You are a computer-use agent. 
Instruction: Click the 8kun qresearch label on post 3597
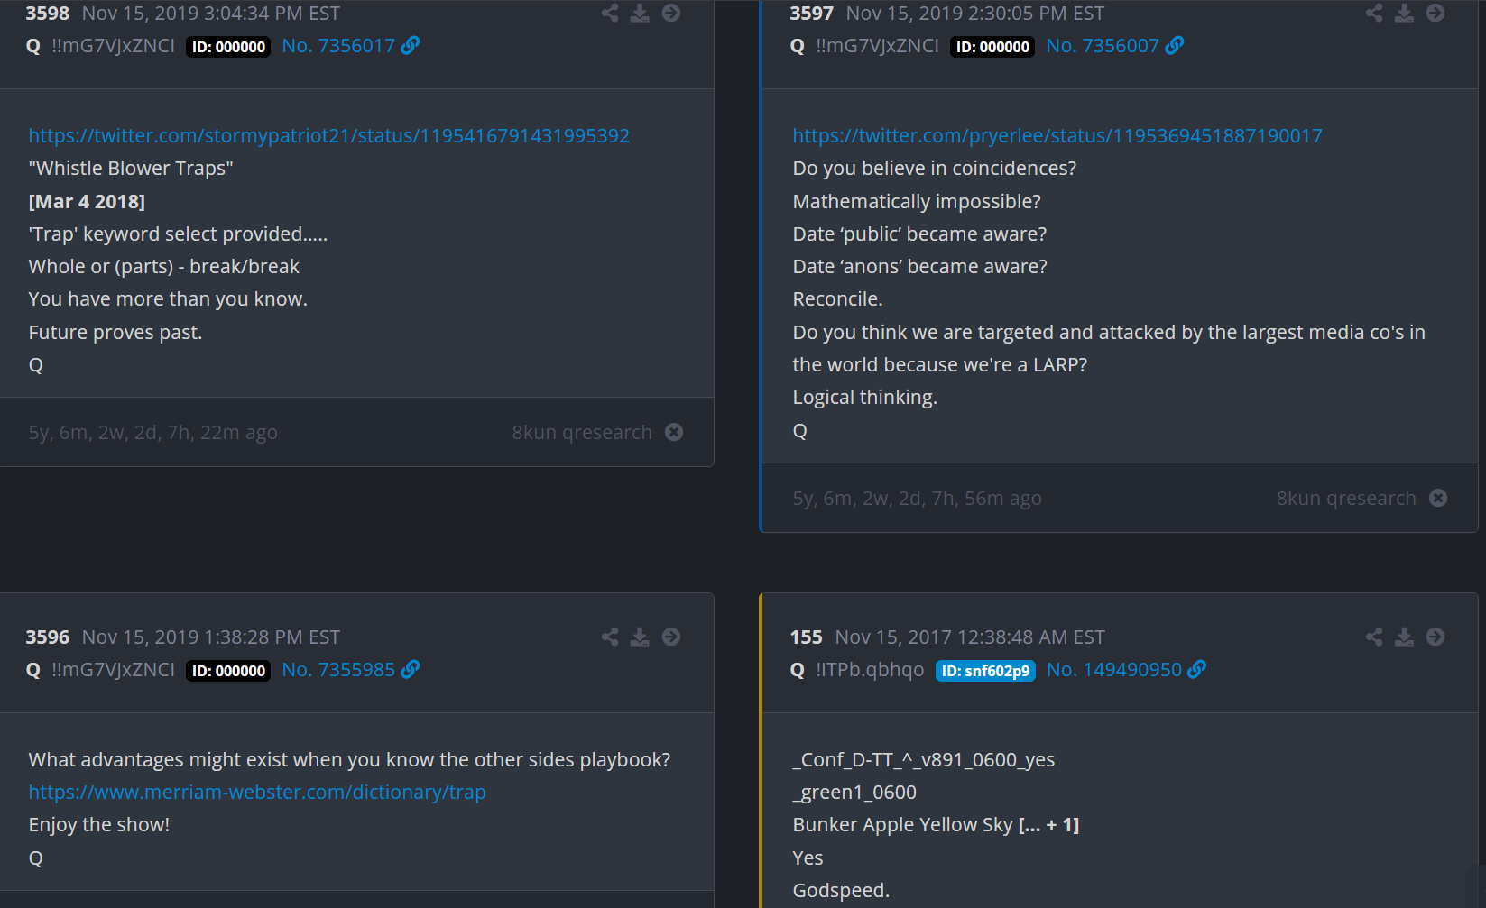click(x=1346, y=498)
